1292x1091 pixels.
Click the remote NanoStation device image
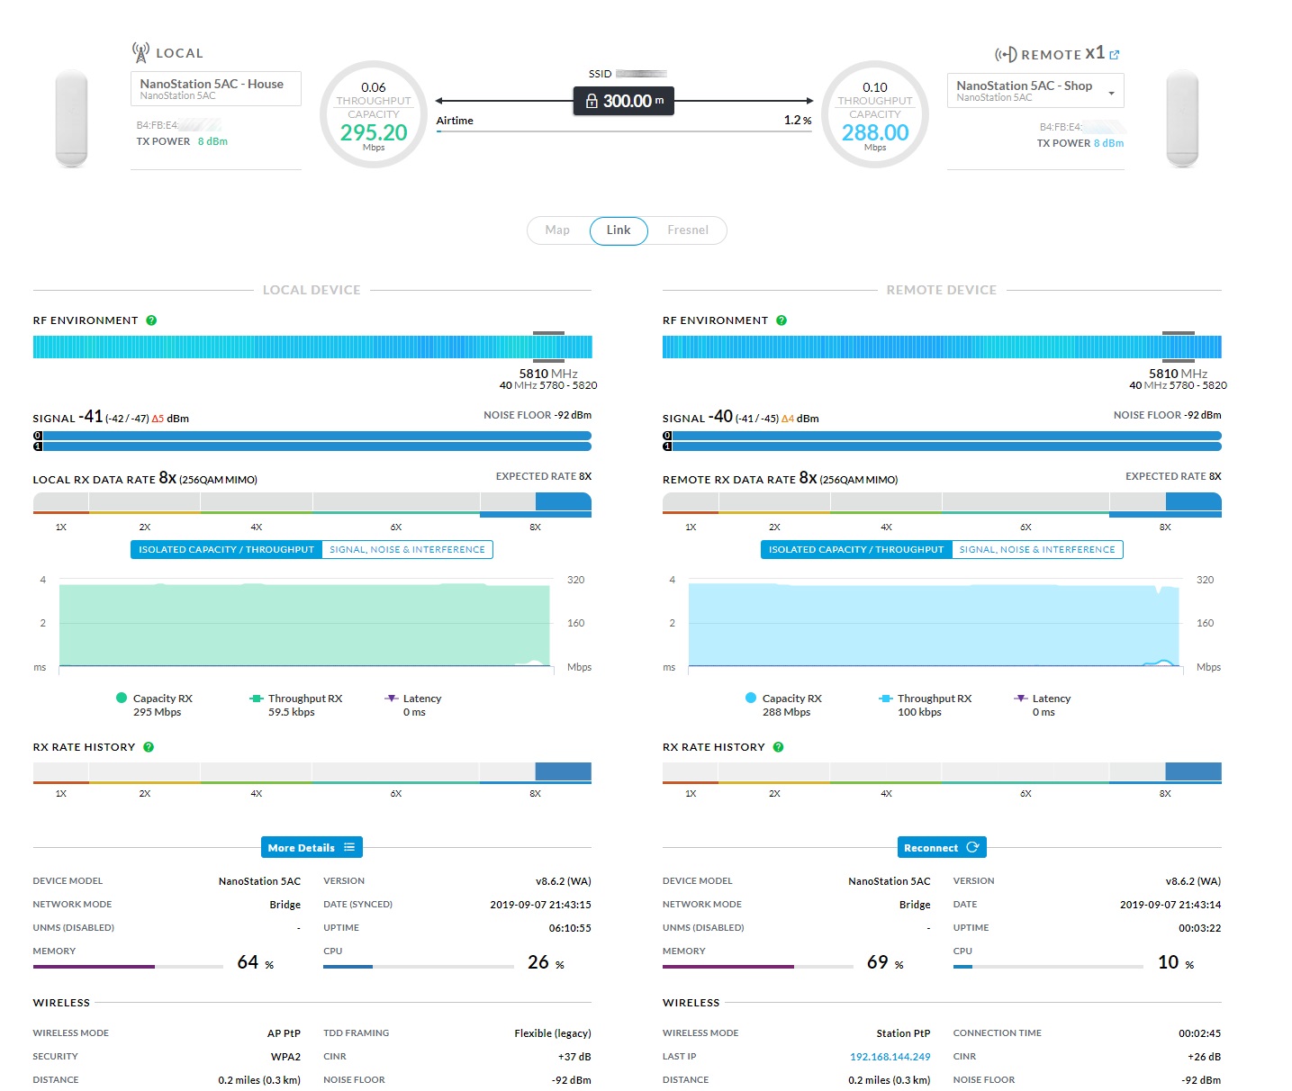click(x=1182, y=119)
